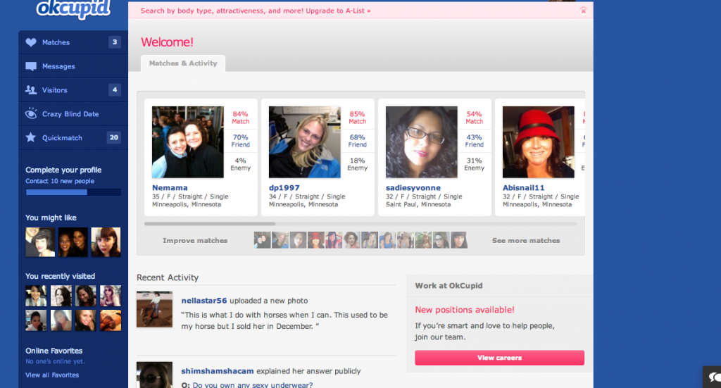The image size is (721, 388).
Task: Open third recently visited thumbnail in top row
Action: pos(85,296)
